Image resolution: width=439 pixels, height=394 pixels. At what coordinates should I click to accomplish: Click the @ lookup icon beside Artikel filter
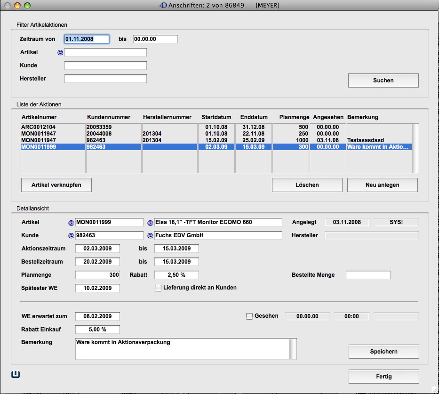(60, 52)
